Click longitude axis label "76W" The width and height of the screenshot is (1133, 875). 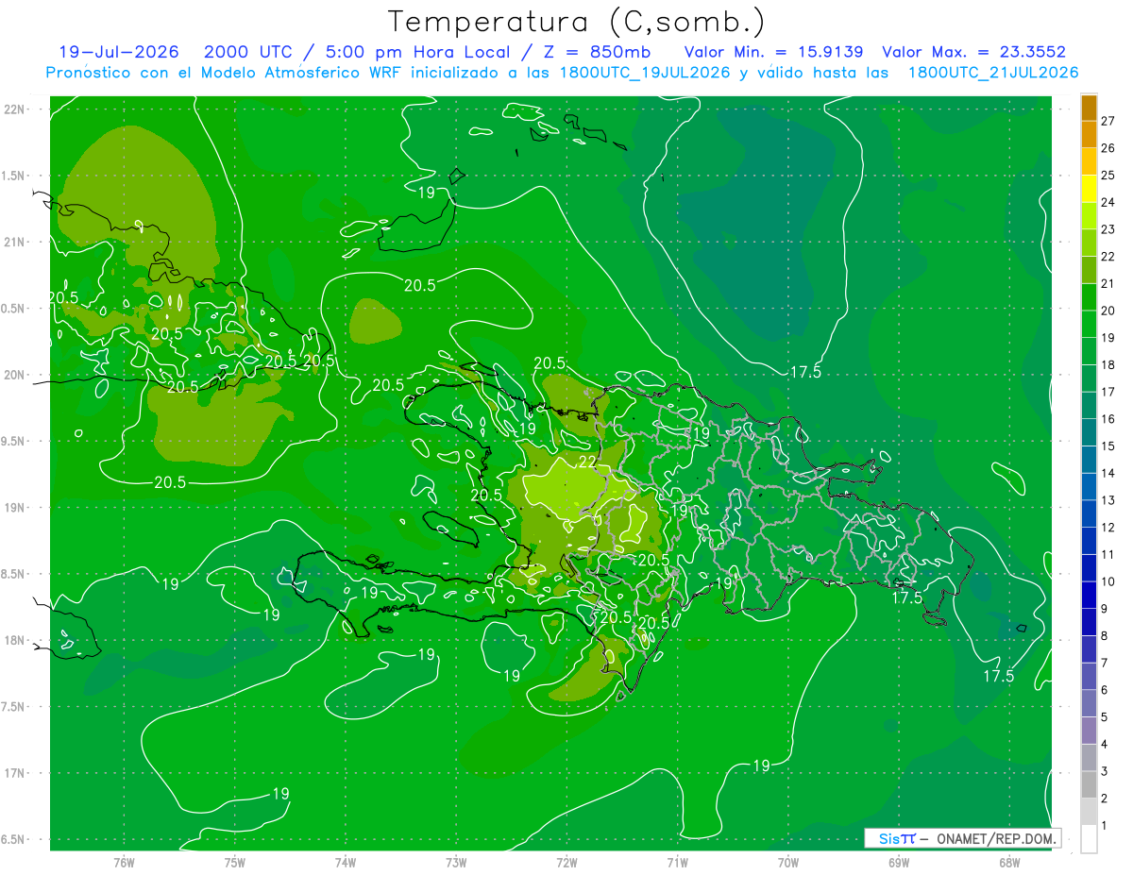(124, 862)
